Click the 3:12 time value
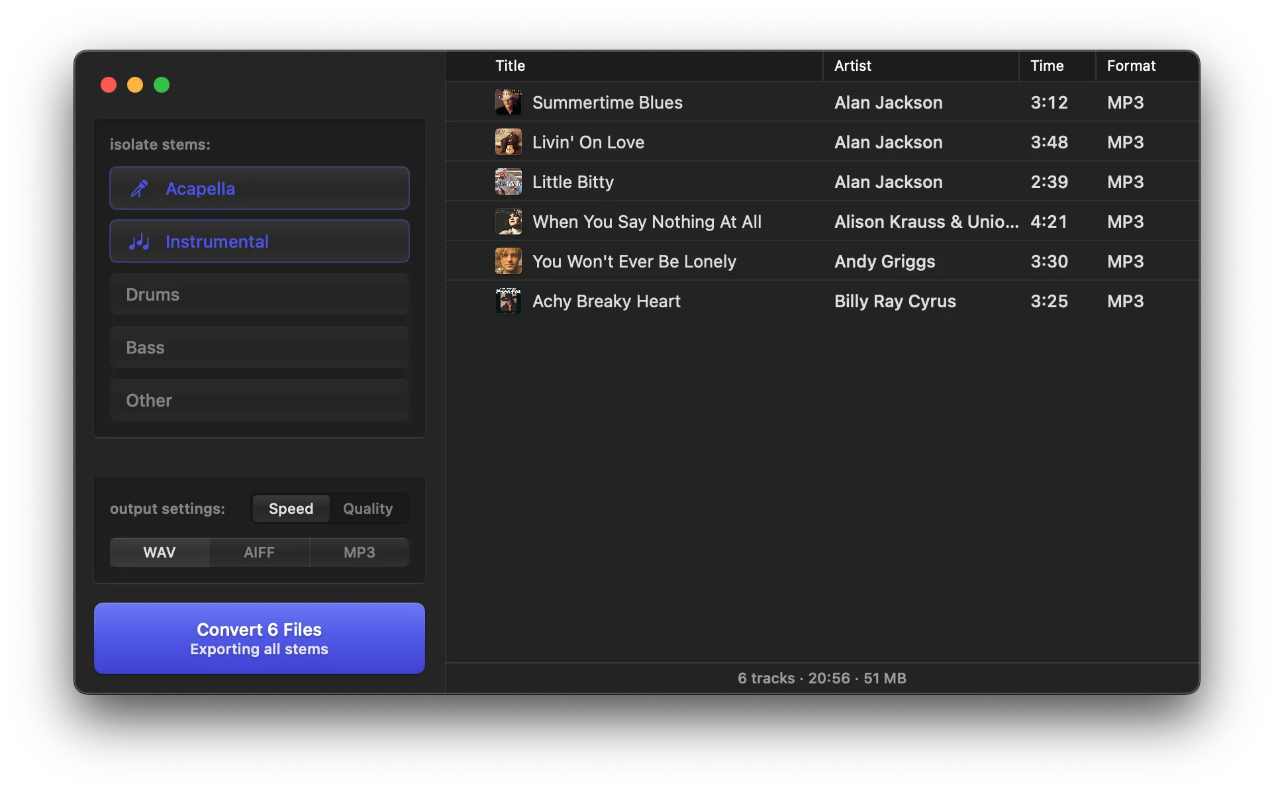 point(1049,103)
